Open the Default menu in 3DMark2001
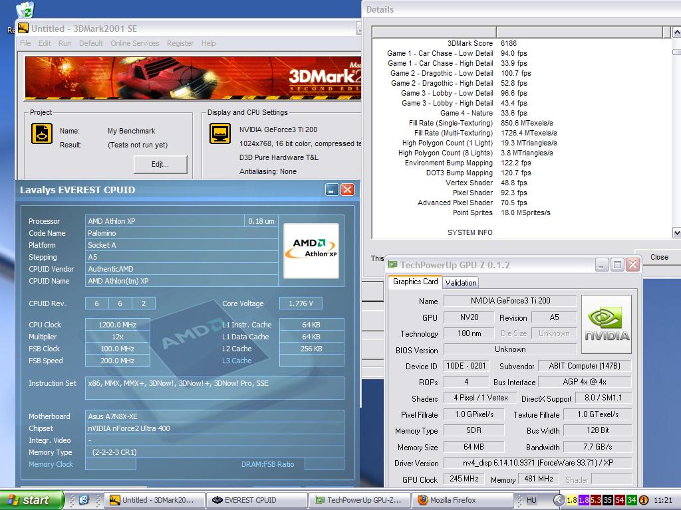 point(90,43)
